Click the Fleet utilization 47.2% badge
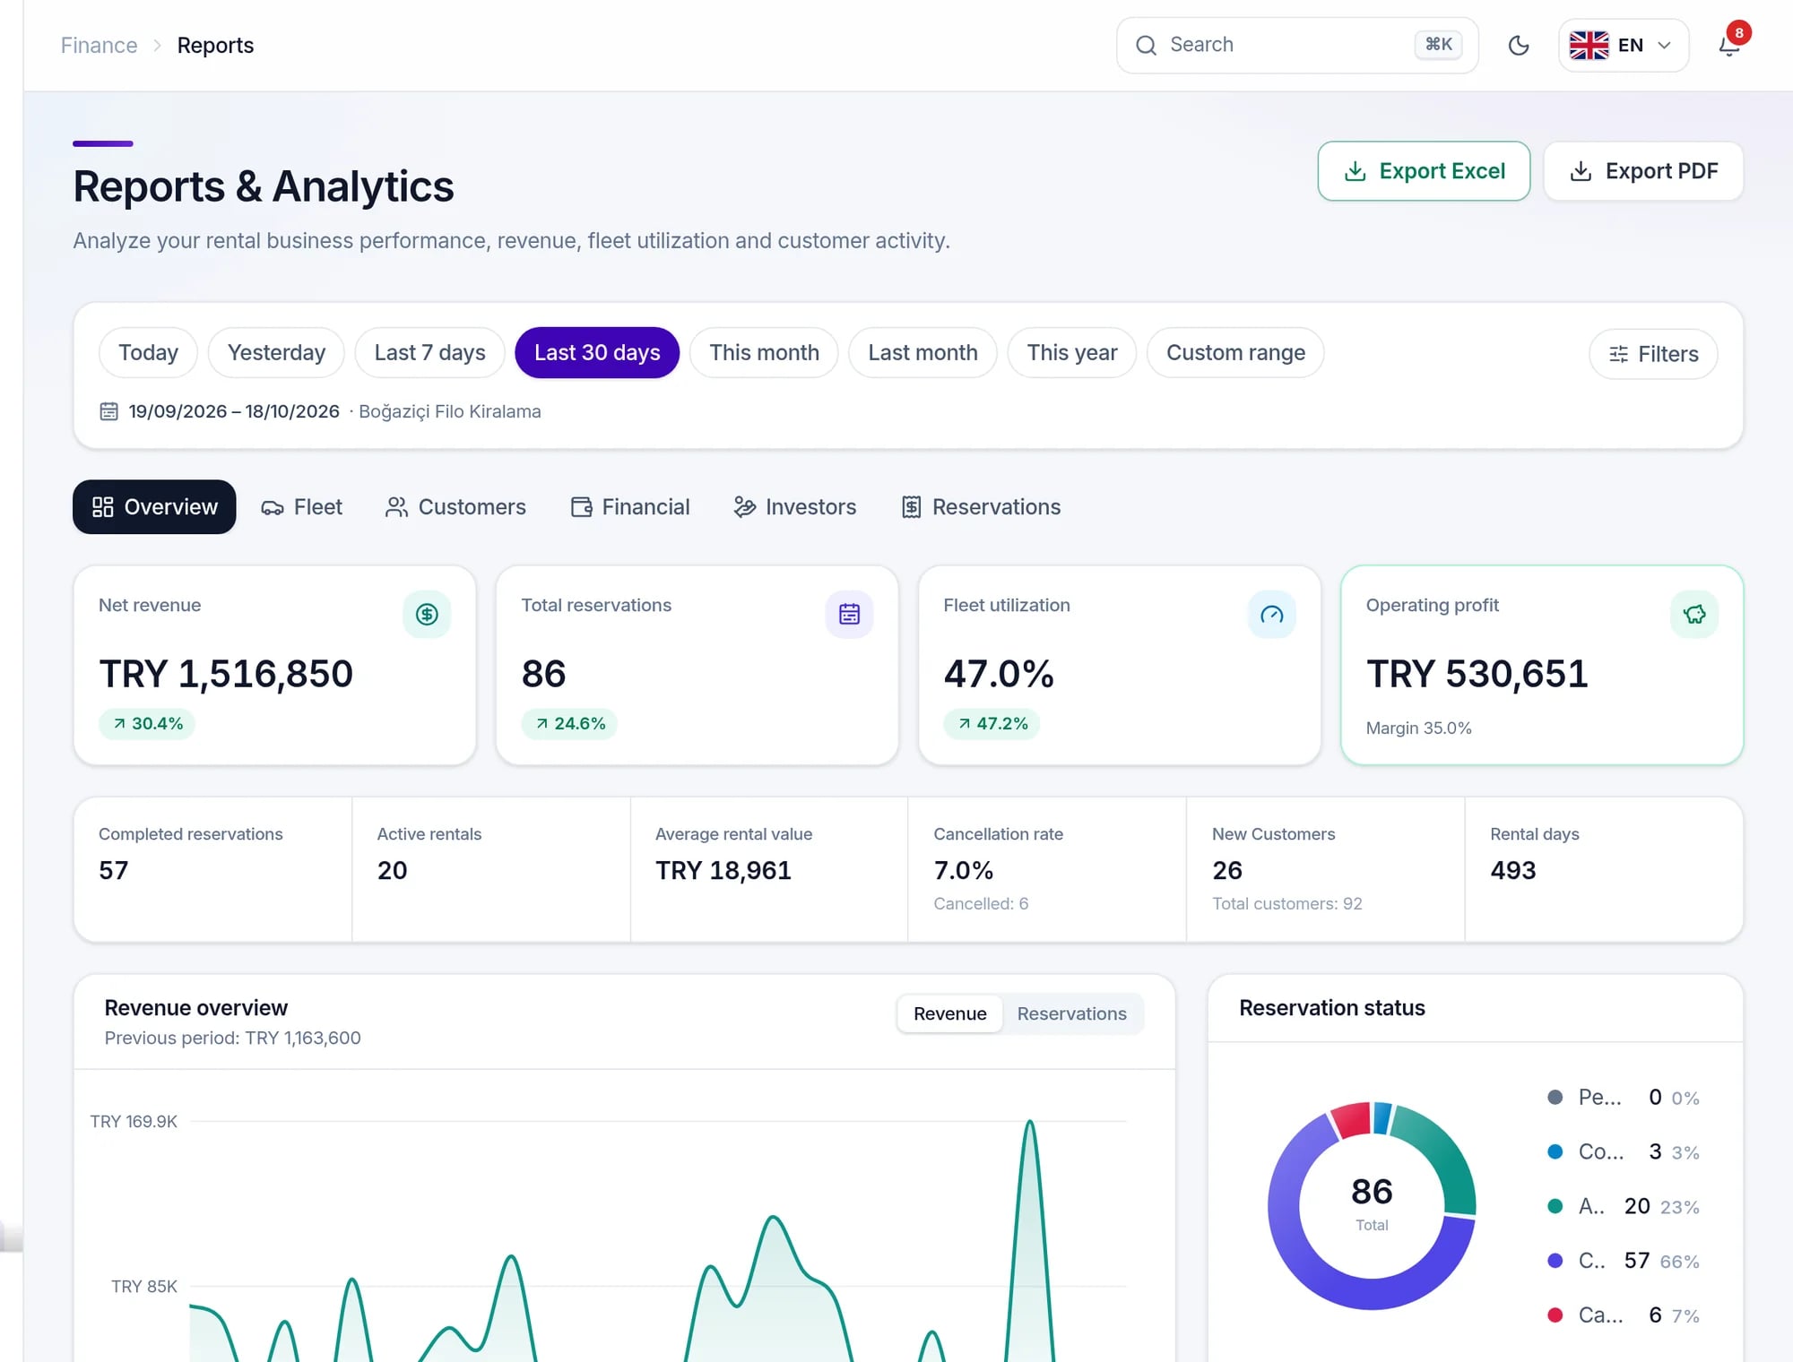This screenshot has width=1793, height=1362. [992, 723]
